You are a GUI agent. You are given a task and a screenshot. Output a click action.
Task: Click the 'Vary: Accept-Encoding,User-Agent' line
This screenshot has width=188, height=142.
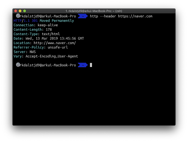click(x=46, y=56)
